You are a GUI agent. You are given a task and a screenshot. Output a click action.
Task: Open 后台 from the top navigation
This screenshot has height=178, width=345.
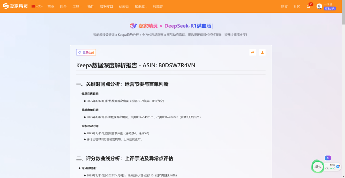63,7
